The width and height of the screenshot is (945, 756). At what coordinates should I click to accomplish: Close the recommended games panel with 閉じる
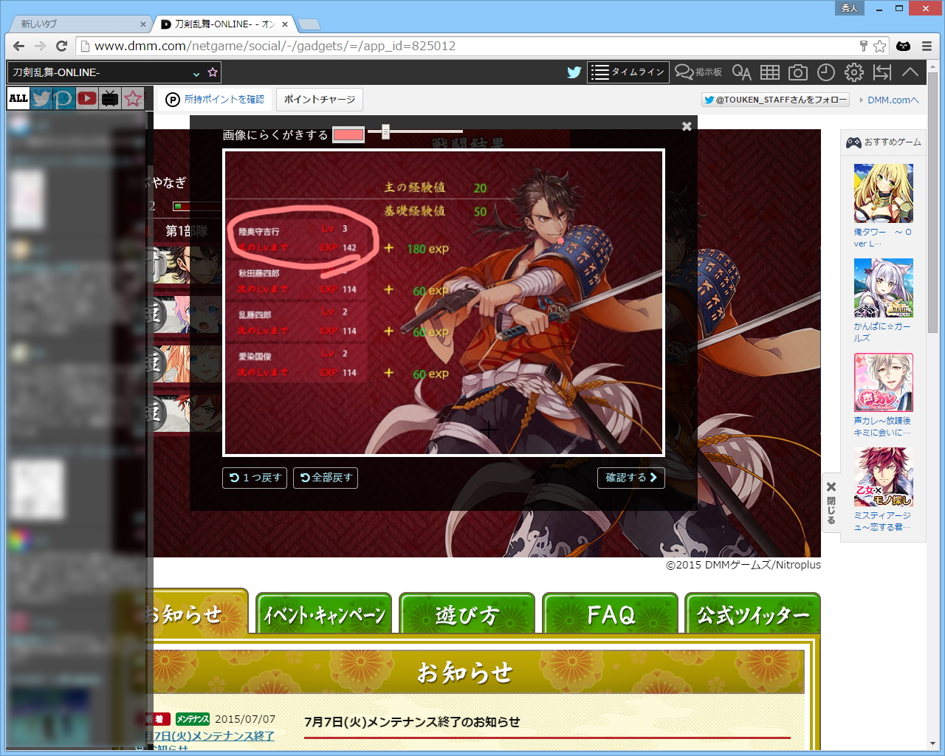pyautogui.click(x=831, y=503)
